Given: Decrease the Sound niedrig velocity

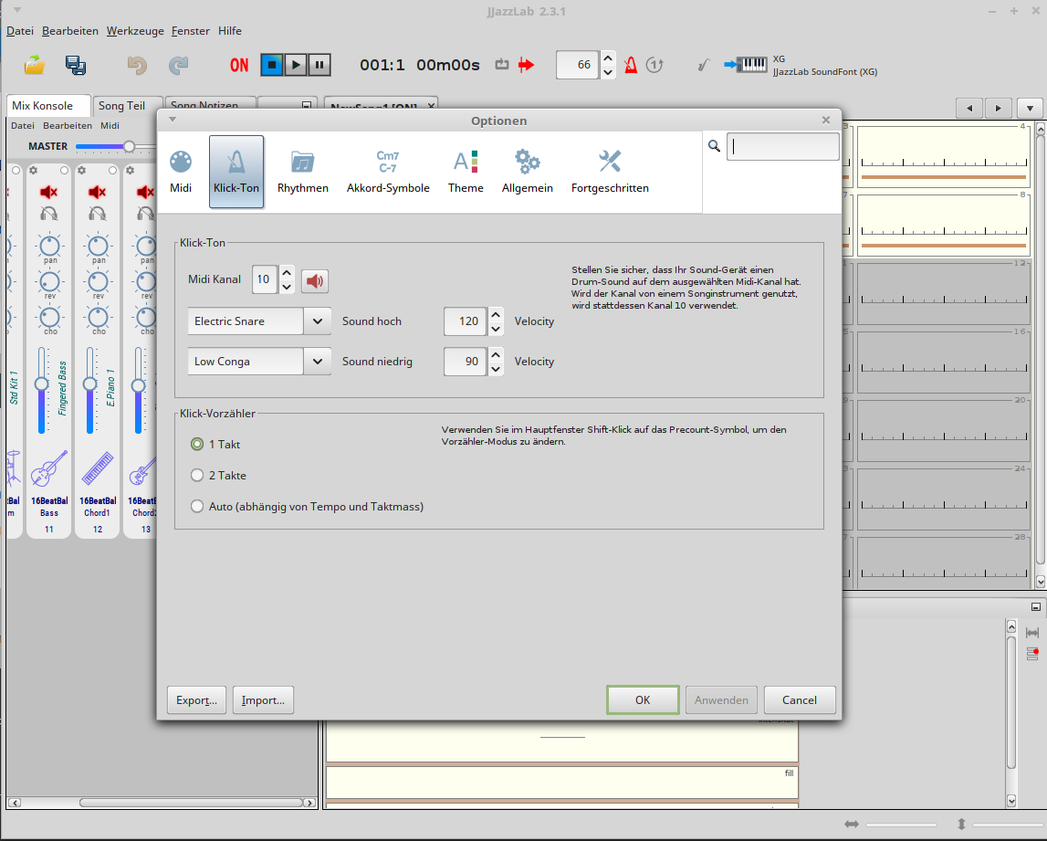Looking at the screenshot, I should pos(496,369).
